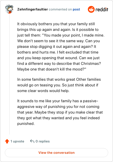Image resolution: width=113 pixels, height=162 pixels.
Task: Follow the blue "post" link
Action: pyautogui.click(x=76, y=9)
